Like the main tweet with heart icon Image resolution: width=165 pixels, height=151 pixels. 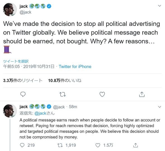click(102, 94)
